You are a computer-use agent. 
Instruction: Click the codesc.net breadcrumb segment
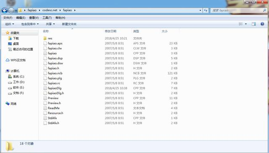[50, 10]
